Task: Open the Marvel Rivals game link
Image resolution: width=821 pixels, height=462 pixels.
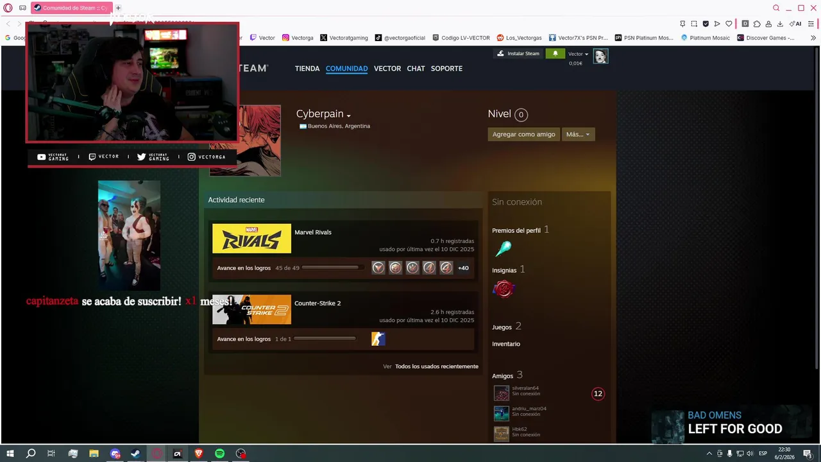Action: pos(313,232)
